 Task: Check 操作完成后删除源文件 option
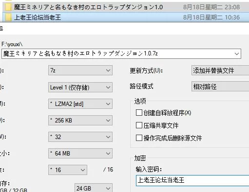pos(139,138)
